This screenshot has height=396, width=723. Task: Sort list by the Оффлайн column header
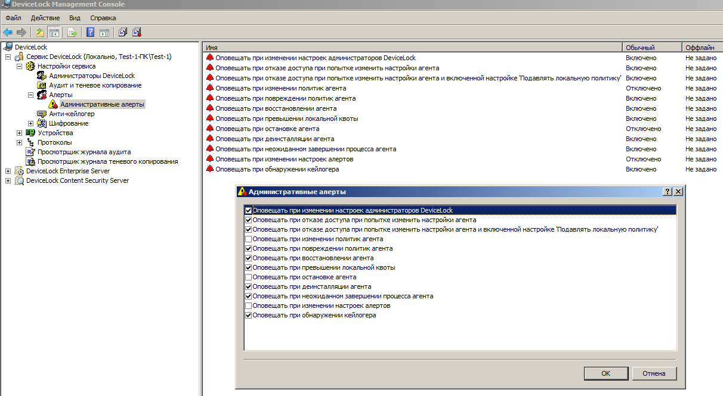[702, 47]
